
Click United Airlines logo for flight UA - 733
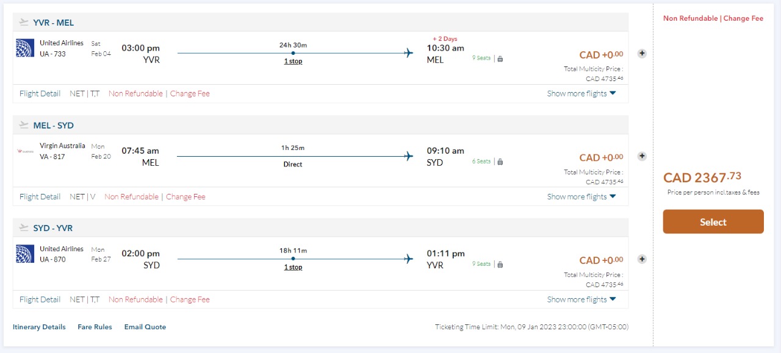click(x=25, y=48)
